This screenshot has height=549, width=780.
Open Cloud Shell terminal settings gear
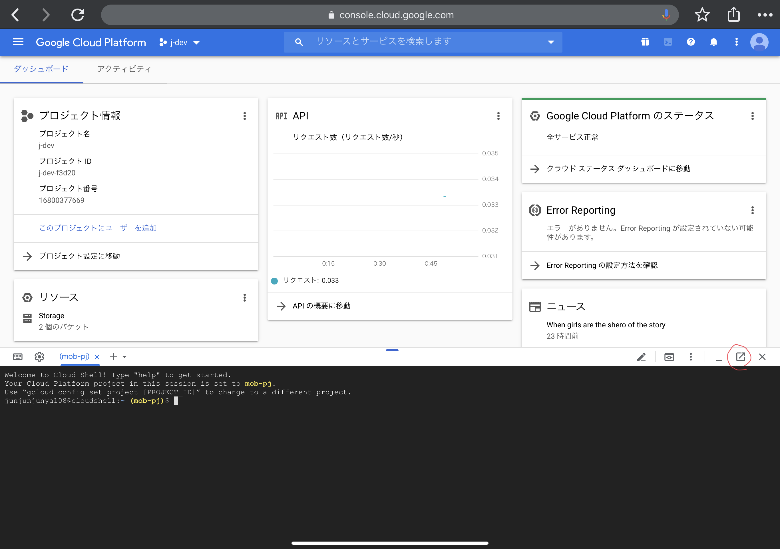(x=39, y=356)
